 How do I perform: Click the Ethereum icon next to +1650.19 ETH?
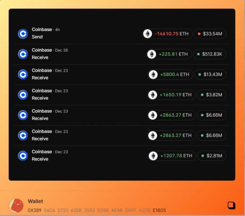(153, 95)
